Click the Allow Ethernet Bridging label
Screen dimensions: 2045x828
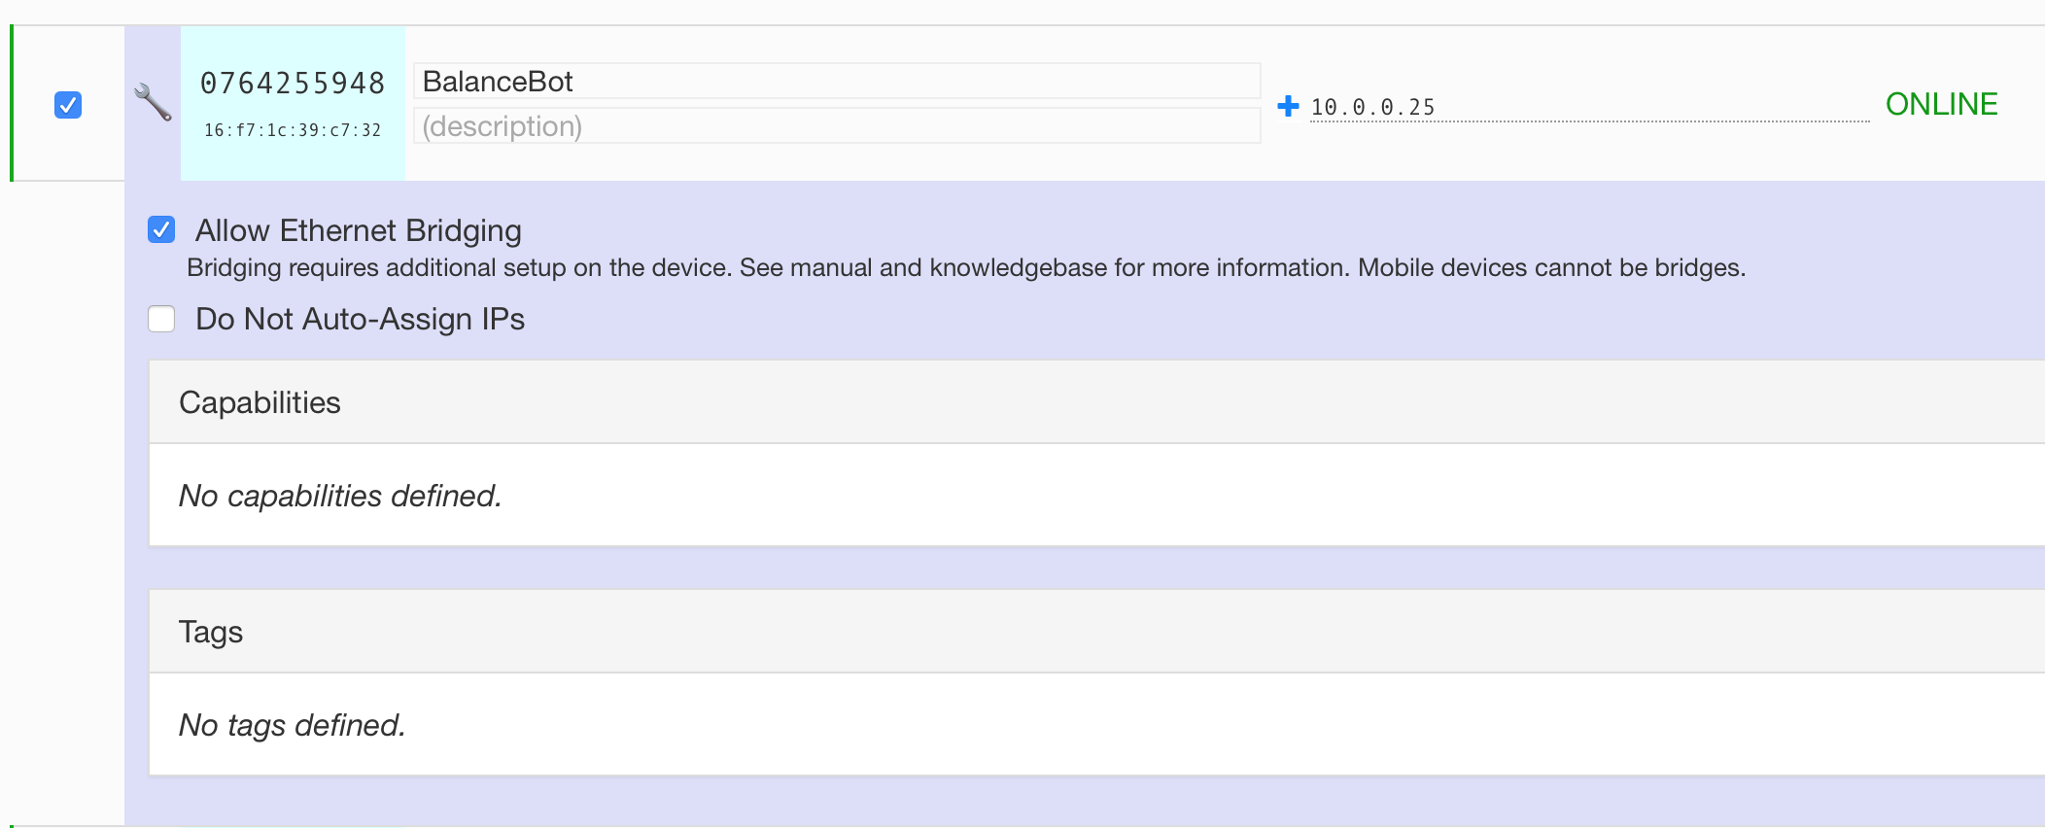[359, 230]
